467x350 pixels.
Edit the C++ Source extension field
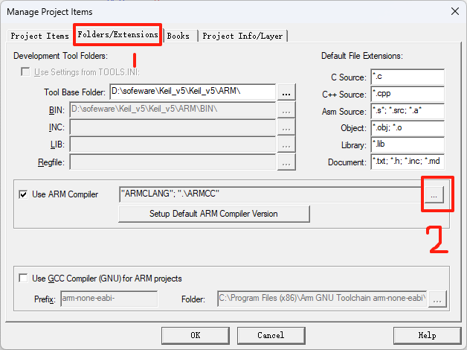click(408, 94)
